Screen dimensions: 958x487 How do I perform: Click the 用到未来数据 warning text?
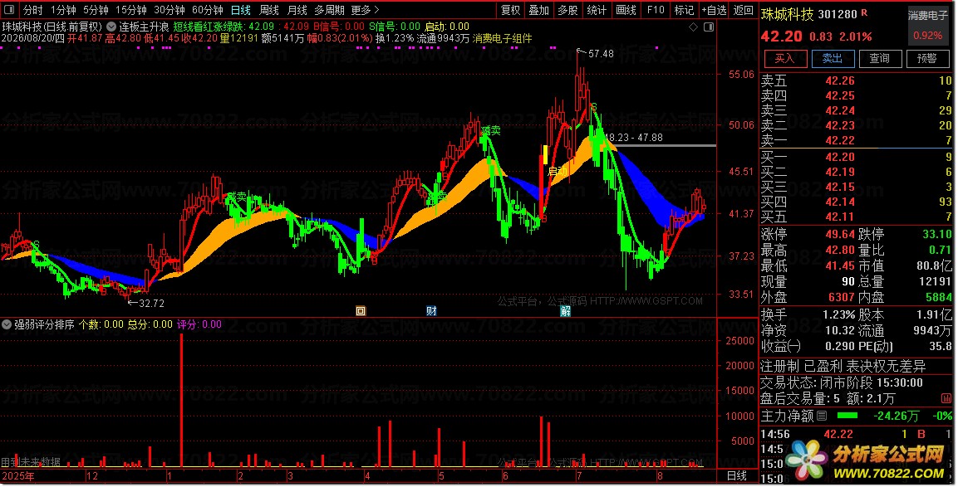31,462
